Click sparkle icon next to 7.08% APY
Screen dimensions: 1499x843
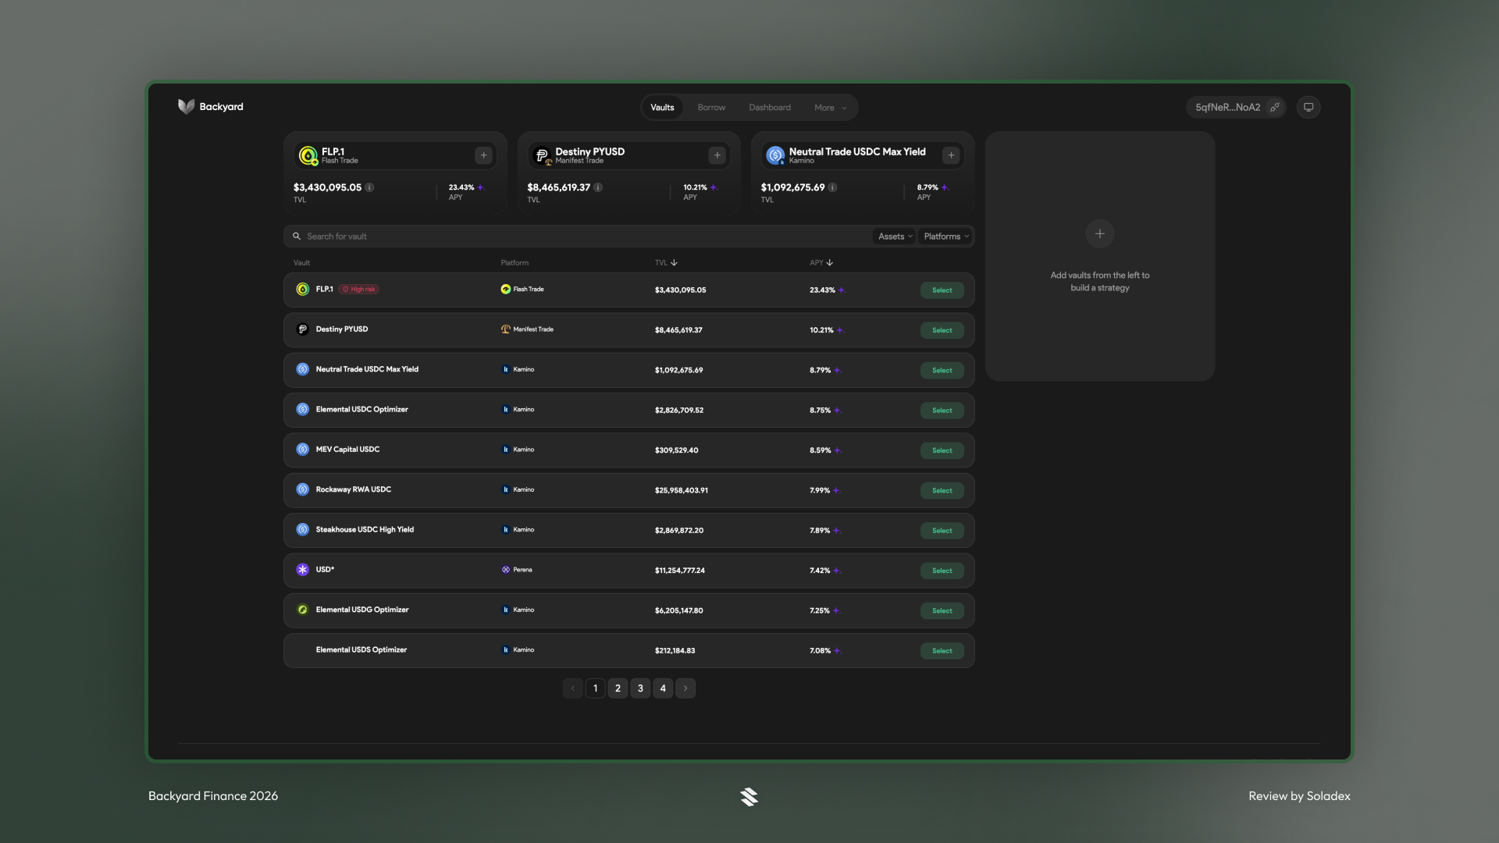coord(837,651)
